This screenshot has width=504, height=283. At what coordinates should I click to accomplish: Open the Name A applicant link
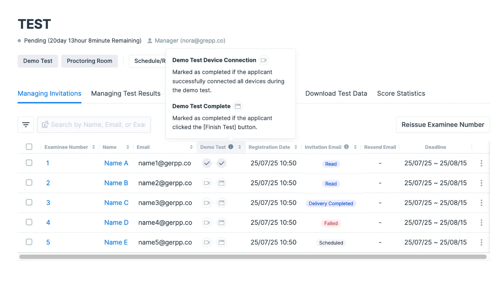point(116,163)
